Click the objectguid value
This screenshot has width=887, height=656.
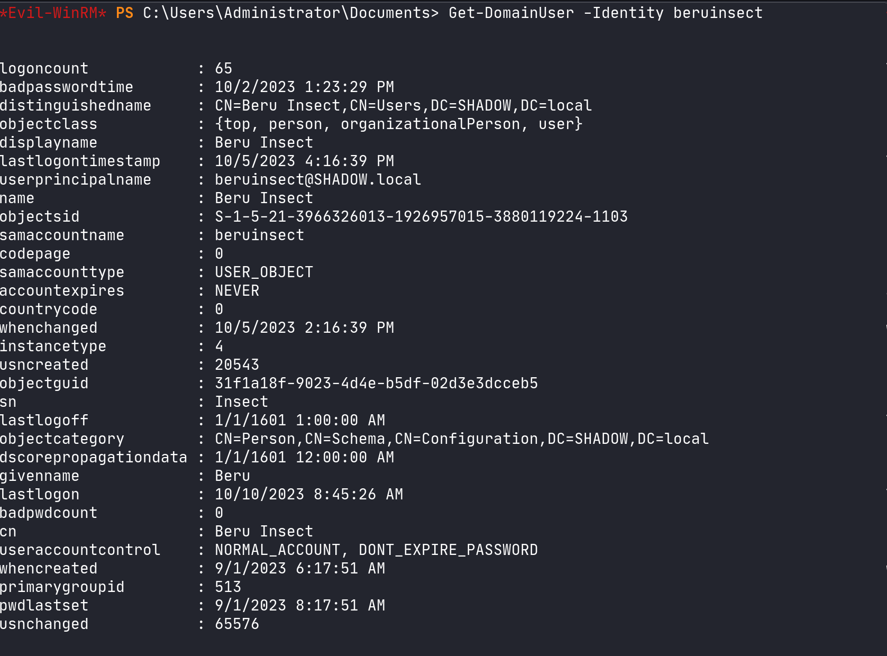[x=376, y=383]
